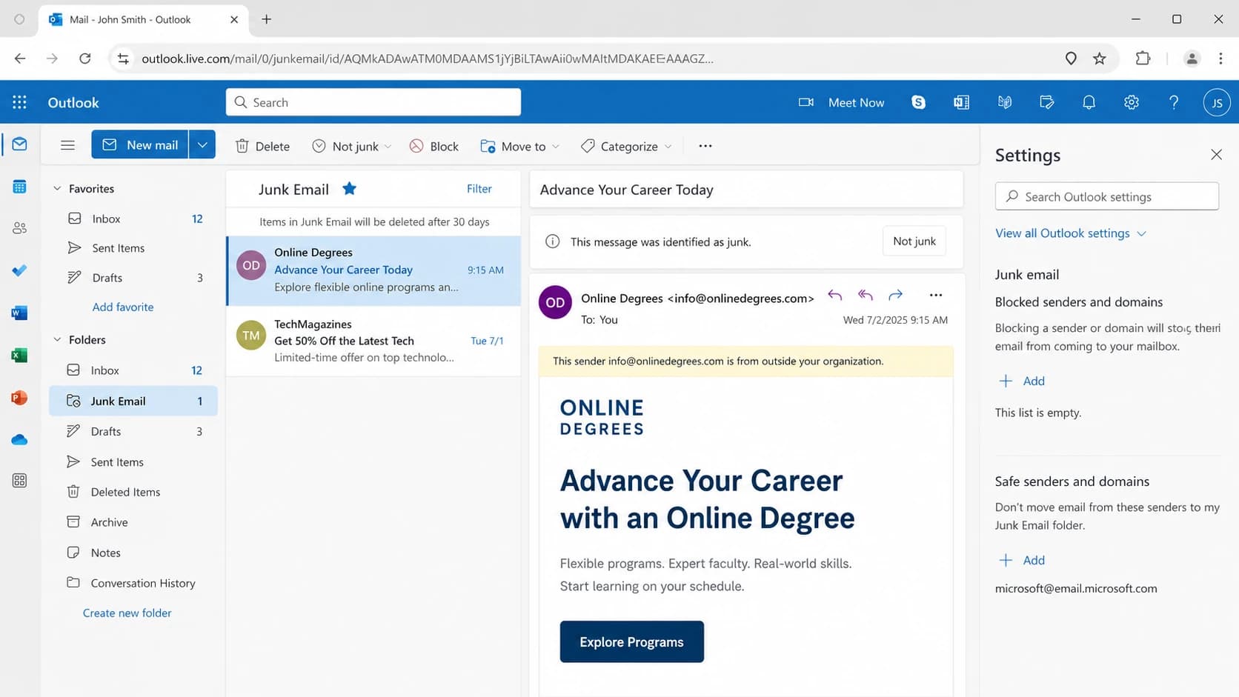Open People from the left rail
Viewport: 1239px width, 697px height.
(x=20, y=228)
